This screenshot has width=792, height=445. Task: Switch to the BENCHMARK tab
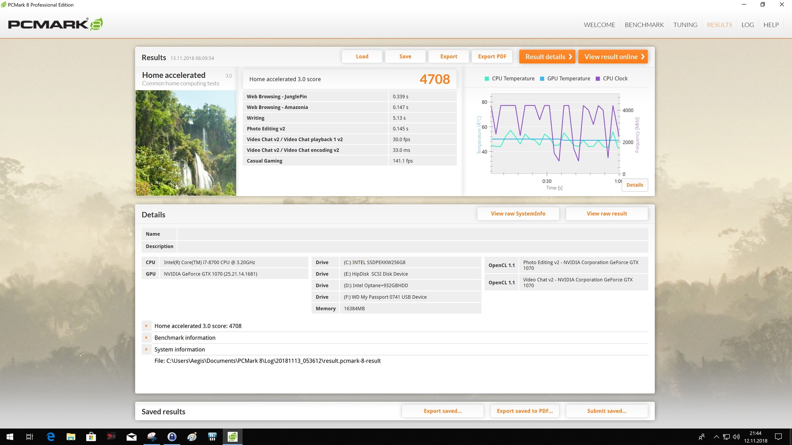(644, 25)
